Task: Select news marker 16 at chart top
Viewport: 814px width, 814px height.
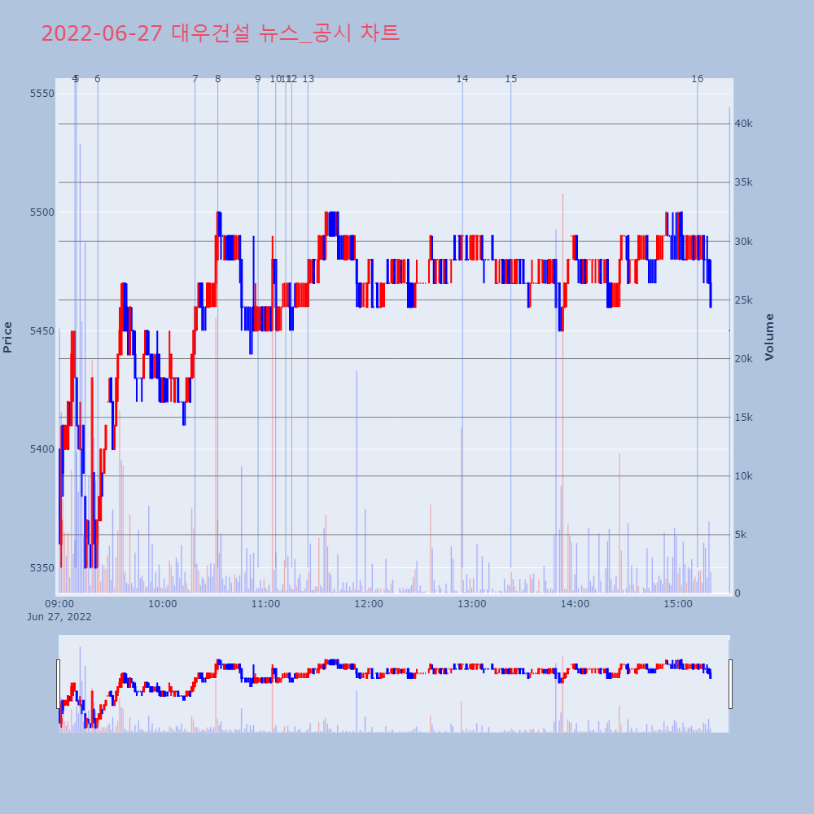Action: point(698,79)
